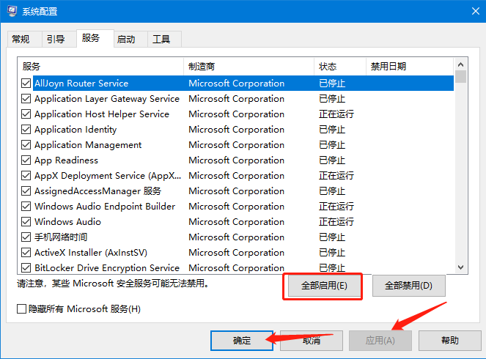Uncheck the AllJoyn Router Service checkbox
Screen dimensions: 486x359
pos(26,84)
